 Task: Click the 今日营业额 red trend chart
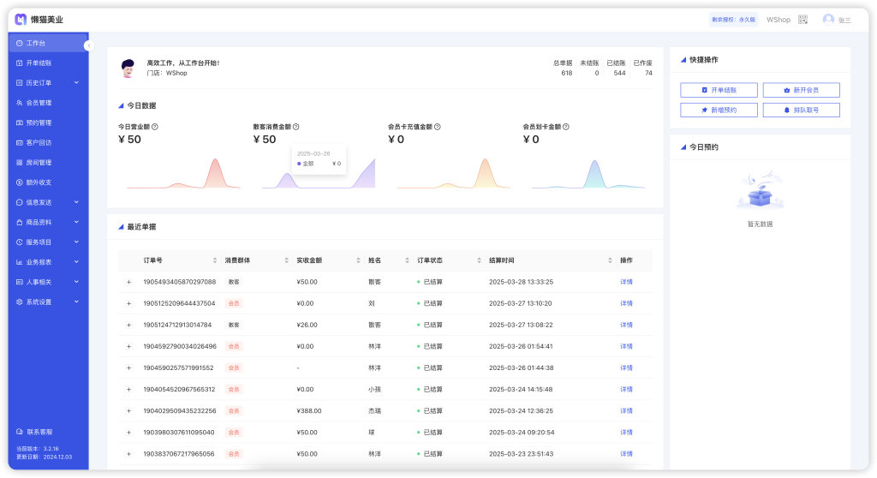tap(183, 173)
